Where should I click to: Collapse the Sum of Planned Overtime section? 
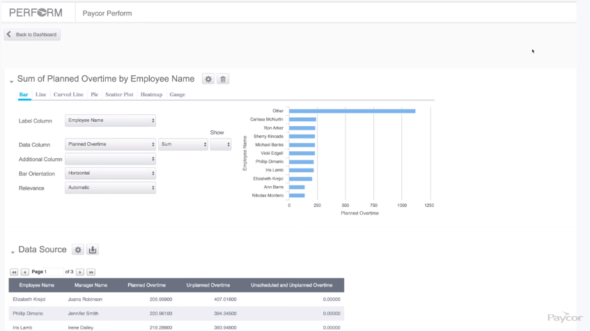(x=12, y=82)
